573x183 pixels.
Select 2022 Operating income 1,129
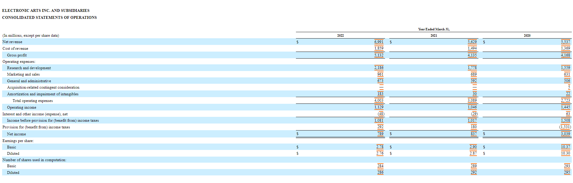pos(379,107)
